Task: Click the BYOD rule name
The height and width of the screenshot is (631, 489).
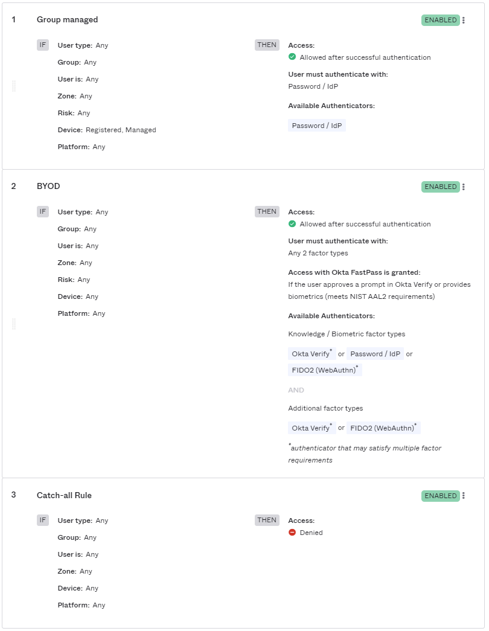Action: coord(48,186)
